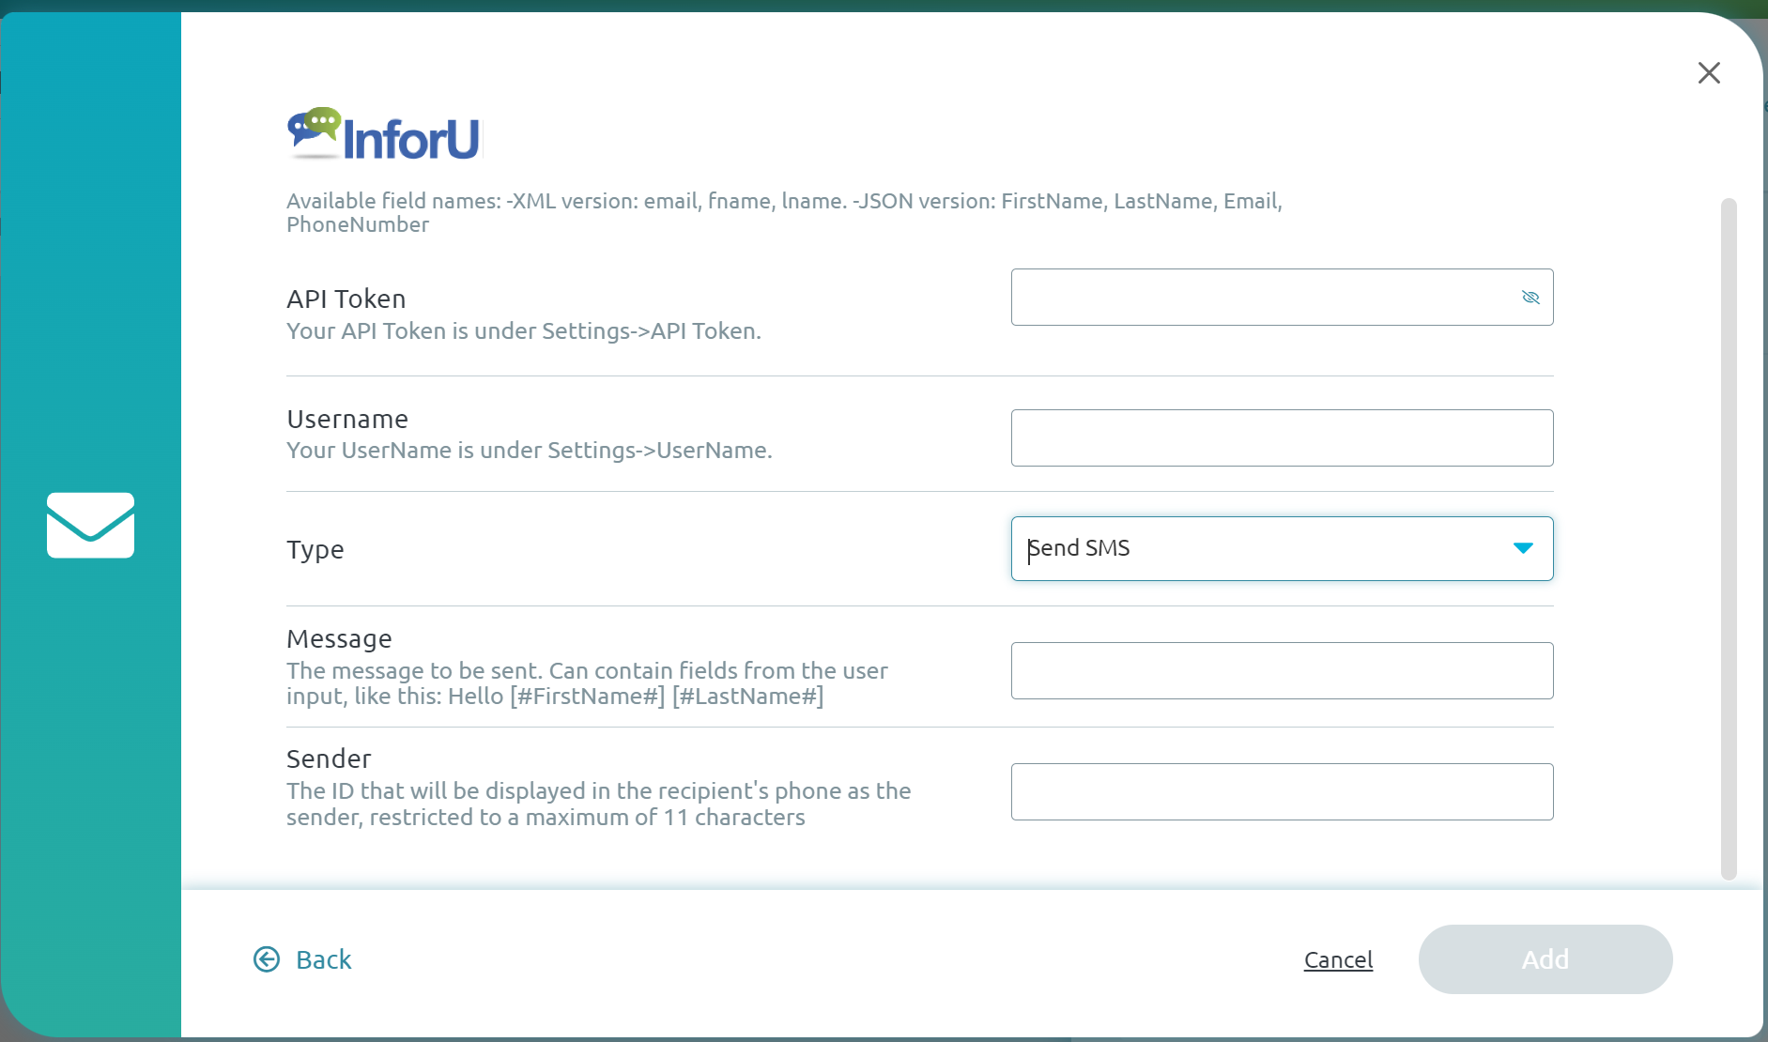Screen dimensions: 1768x1042
Task: Click the envelope icon in sidebar
Action: [90, 525]
